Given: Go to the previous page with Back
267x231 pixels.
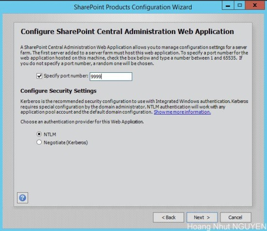Looking at the screenshot, I should [168, 217].
